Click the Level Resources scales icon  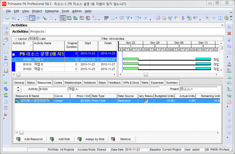point(170,18)
